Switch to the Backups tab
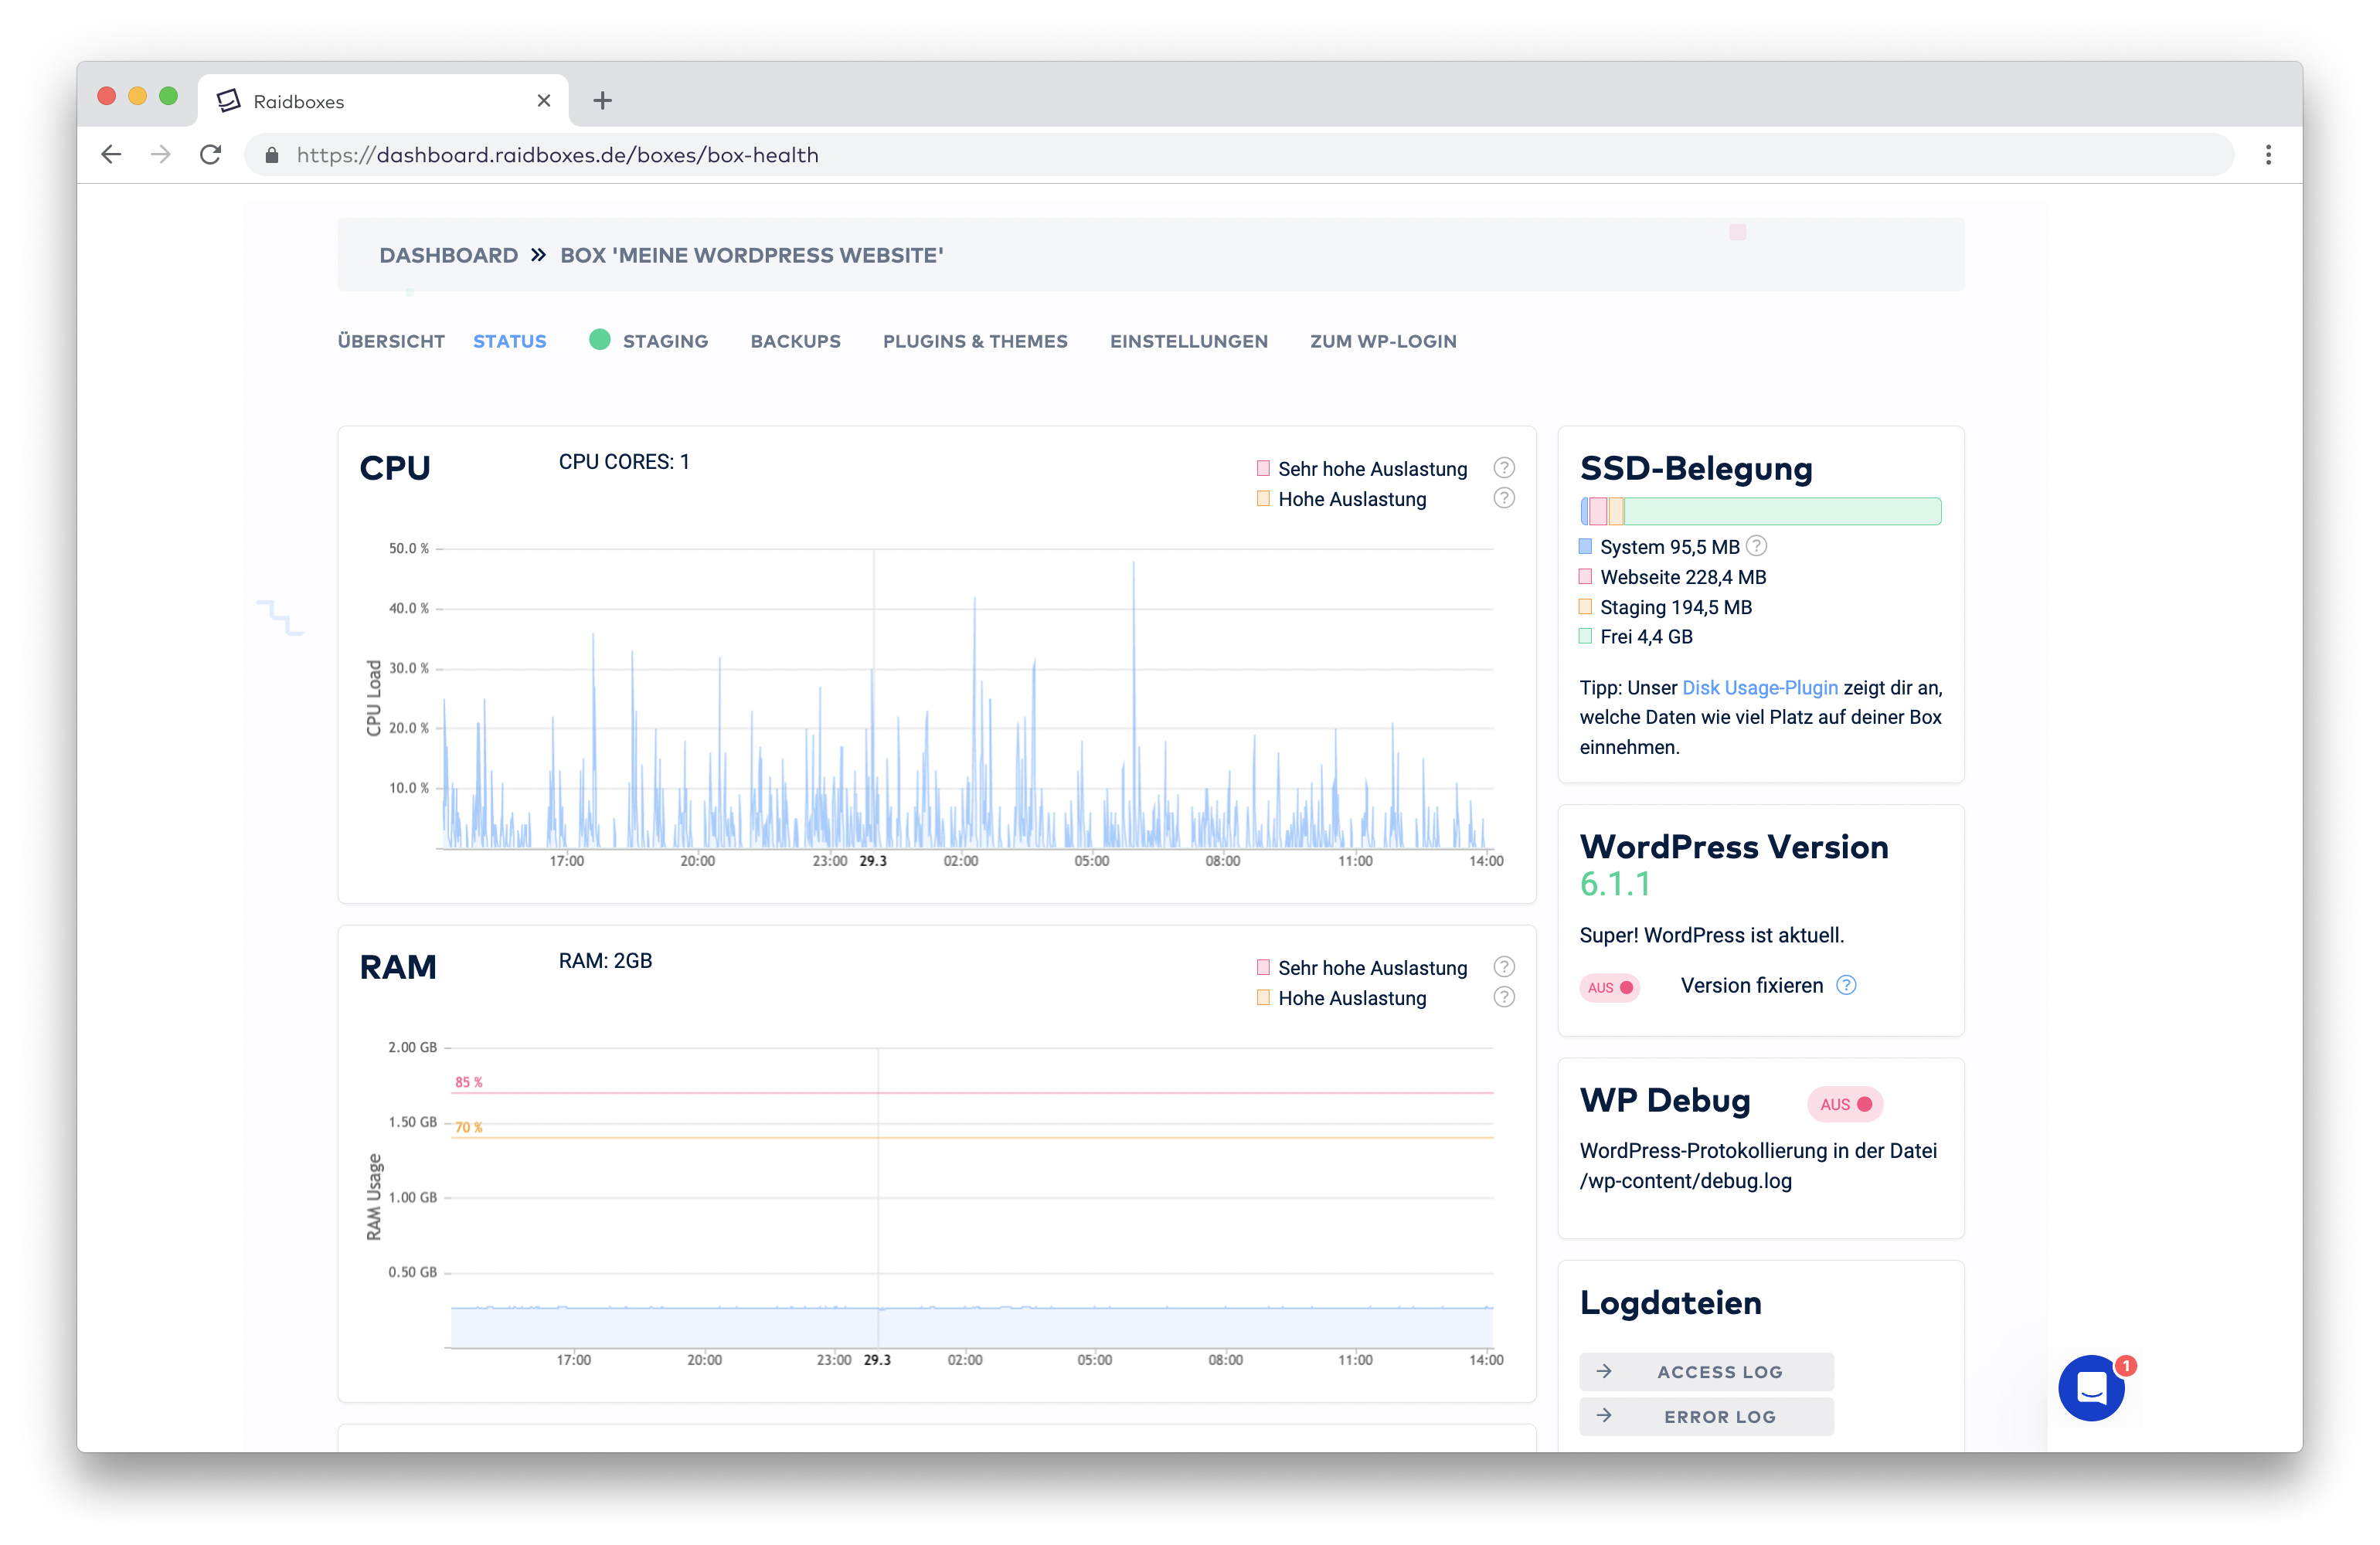Viewport: 2380px width, 1545px height. [795, 341]
